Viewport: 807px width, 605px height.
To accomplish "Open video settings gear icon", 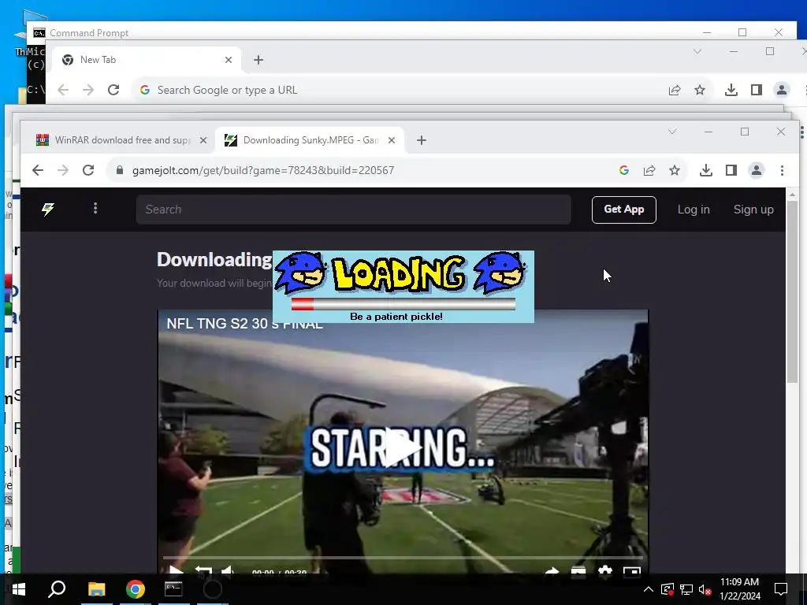I will (x=605, y=570).
